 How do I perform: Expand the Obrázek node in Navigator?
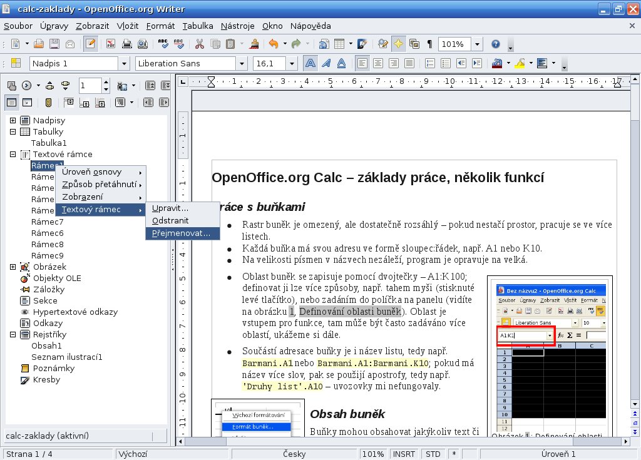point(13,267)
